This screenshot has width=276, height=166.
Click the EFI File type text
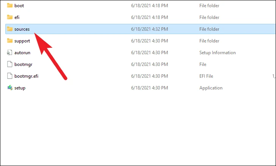pos(206,76)
